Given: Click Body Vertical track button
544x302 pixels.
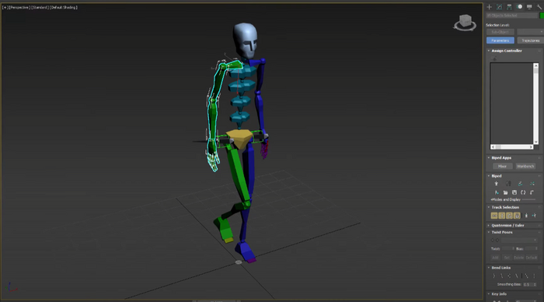Looking at the screenshot, I should coord(502,216).
